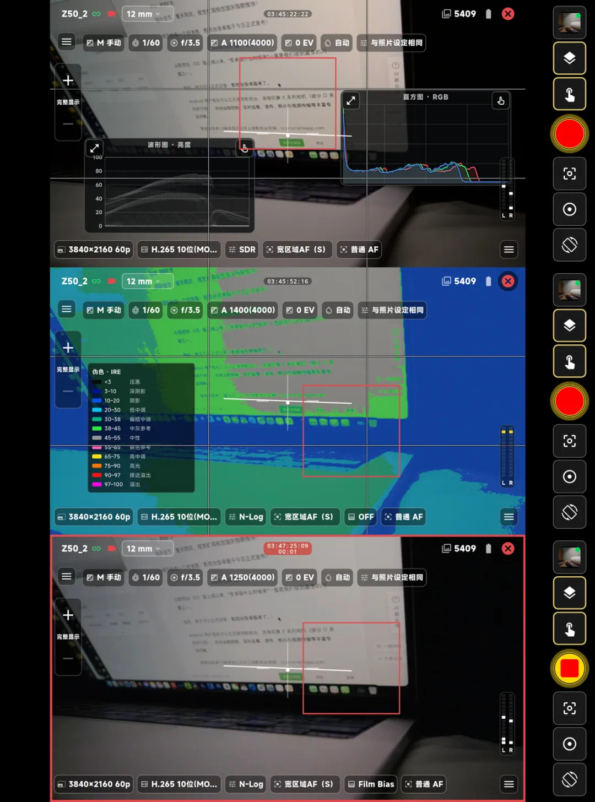Image resolution: width=595 pixels, height=802 pixels.
Task: Expand the luminance waveform panel
Action: (x=94, y=148)
